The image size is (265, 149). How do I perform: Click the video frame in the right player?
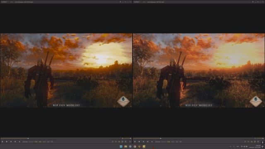tap(199, 70)
